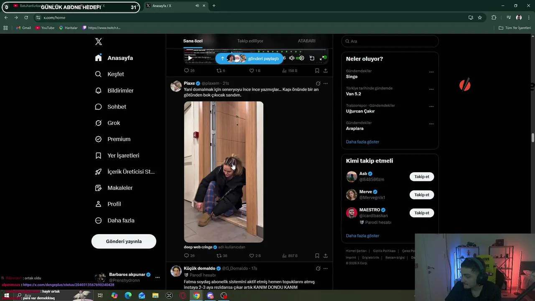Open Sohbet messages

tap(111, 107)
